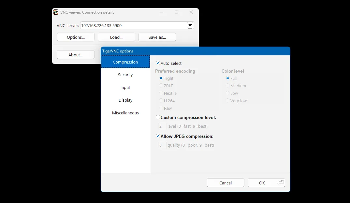Select Full color level
The width and height of the screenshot is (350, 203).
tap(227, 78)
